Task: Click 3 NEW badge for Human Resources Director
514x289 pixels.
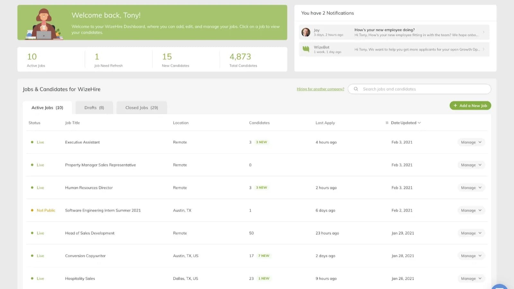Action: [x=261, y=188]
